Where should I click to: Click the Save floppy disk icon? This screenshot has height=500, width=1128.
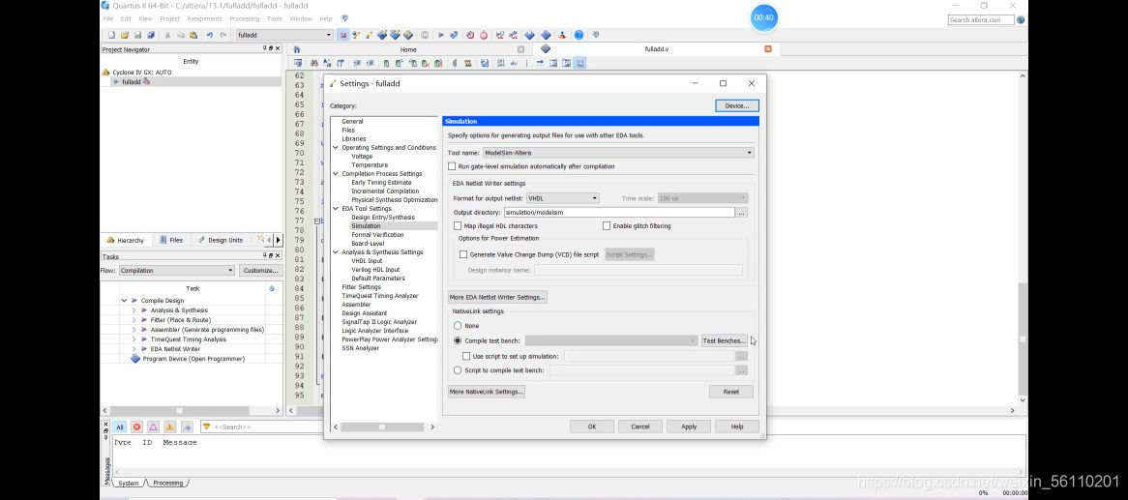(137, 35)
